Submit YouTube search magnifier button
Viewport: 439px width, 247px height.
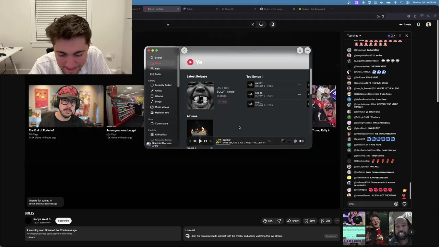pos(261,24)
